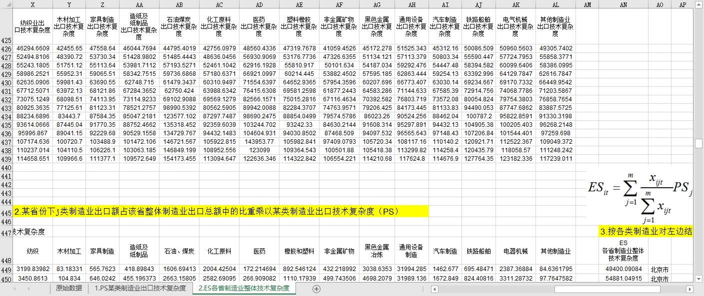This screenshot has width=704, height=296.
Task: Select cell with value 97.7647582
Action: pos(555,278)
